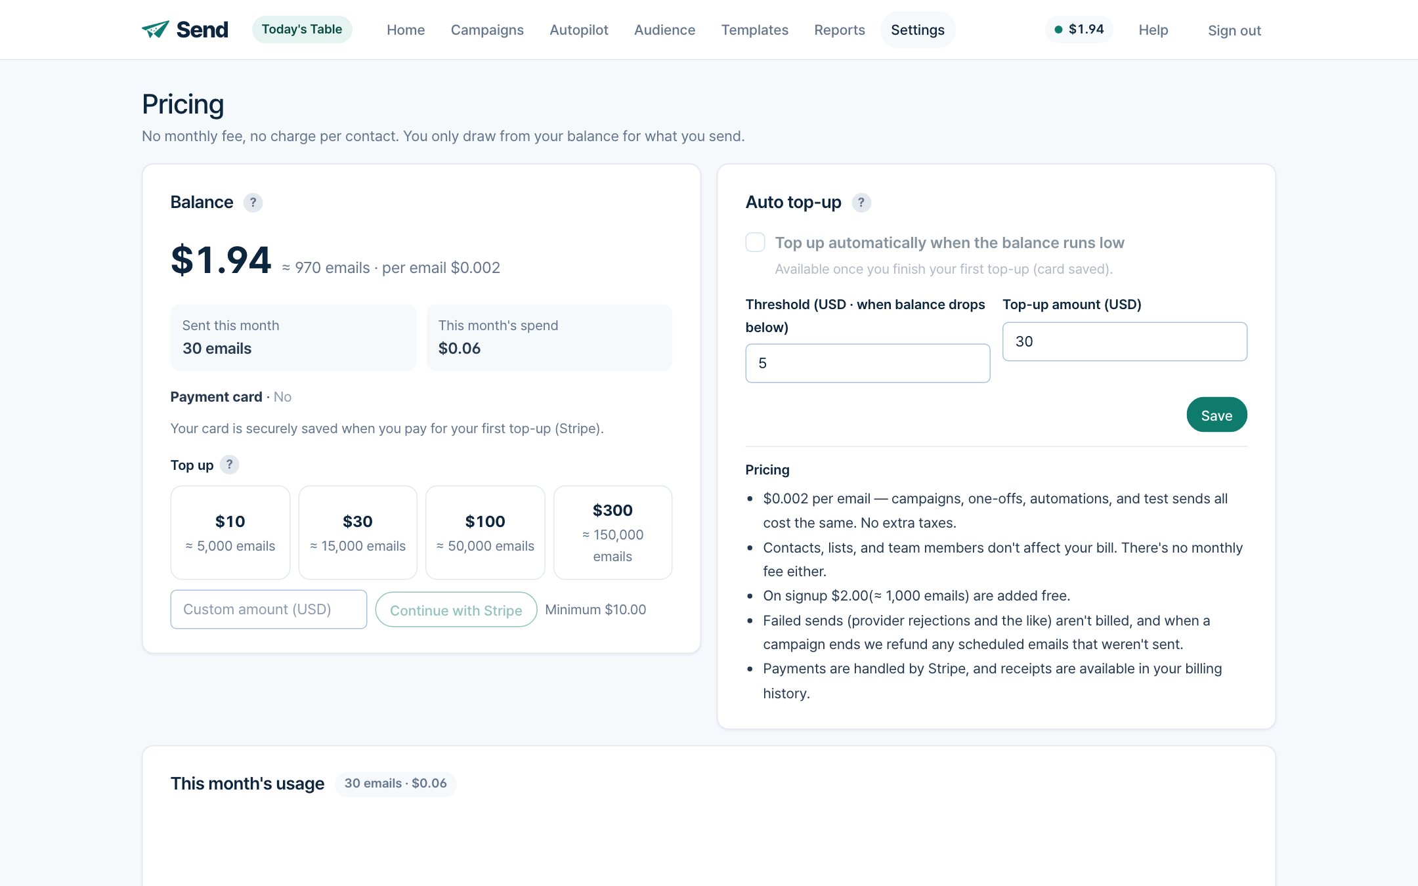Go to Home in the navigation
The height and width of the screenshot is (886, 1418).
pos(406,30)
